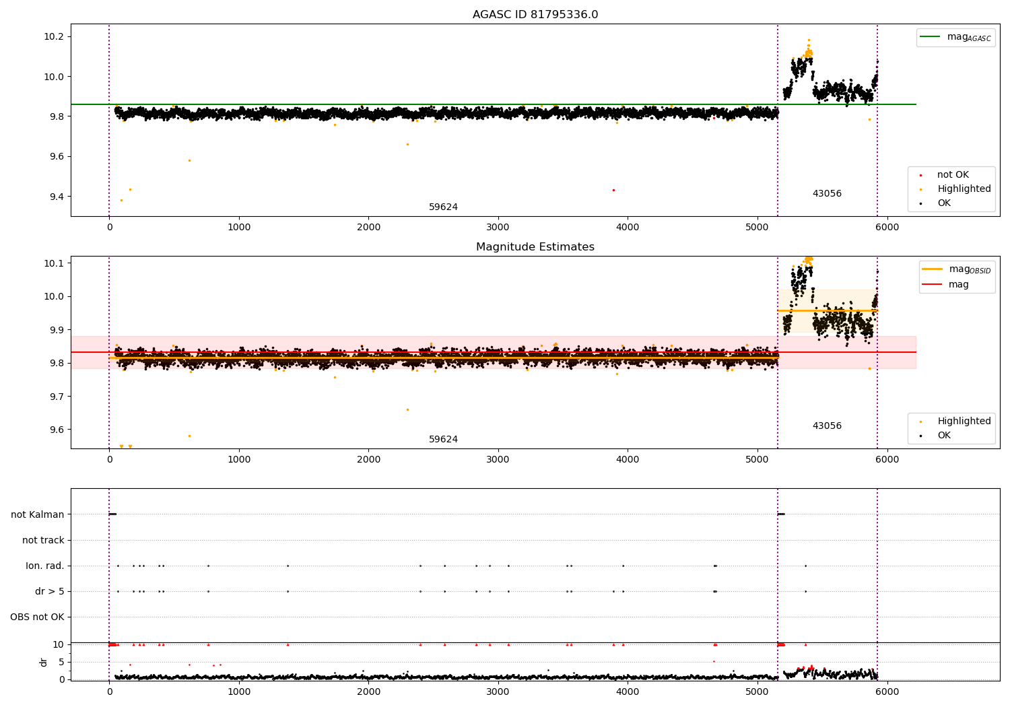
Task: Click the 3000 x-tick label under the top plot
Action: tap(498, 228)
